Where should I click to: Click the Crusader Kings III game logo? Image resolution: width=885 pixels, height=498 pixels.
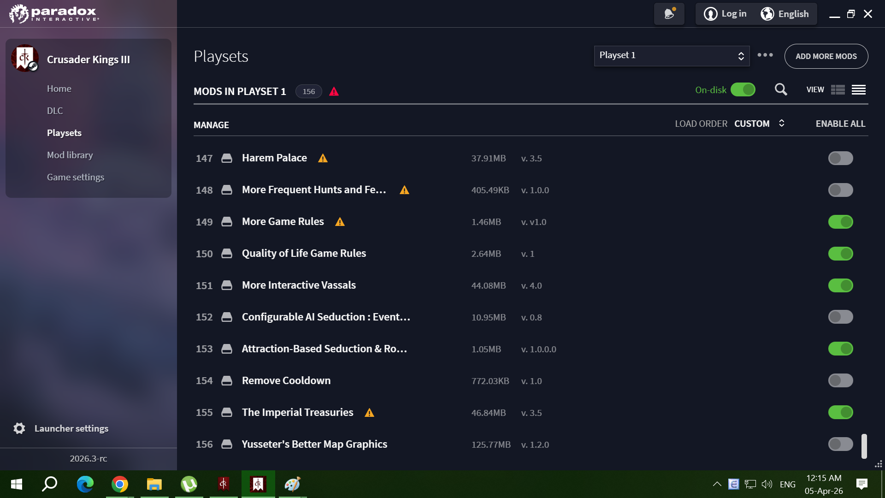(25, 58)
